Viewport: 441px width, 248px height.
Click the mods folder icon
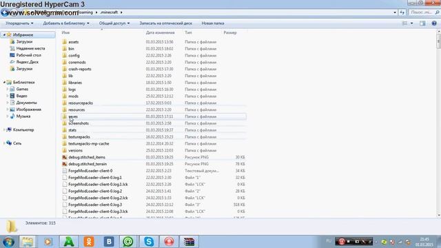pos(64,96)
